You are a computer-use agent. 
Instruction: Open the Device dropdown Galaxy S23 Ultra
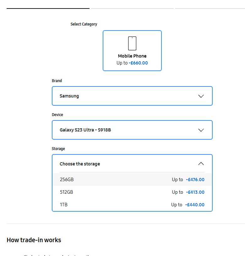point(132,130)
